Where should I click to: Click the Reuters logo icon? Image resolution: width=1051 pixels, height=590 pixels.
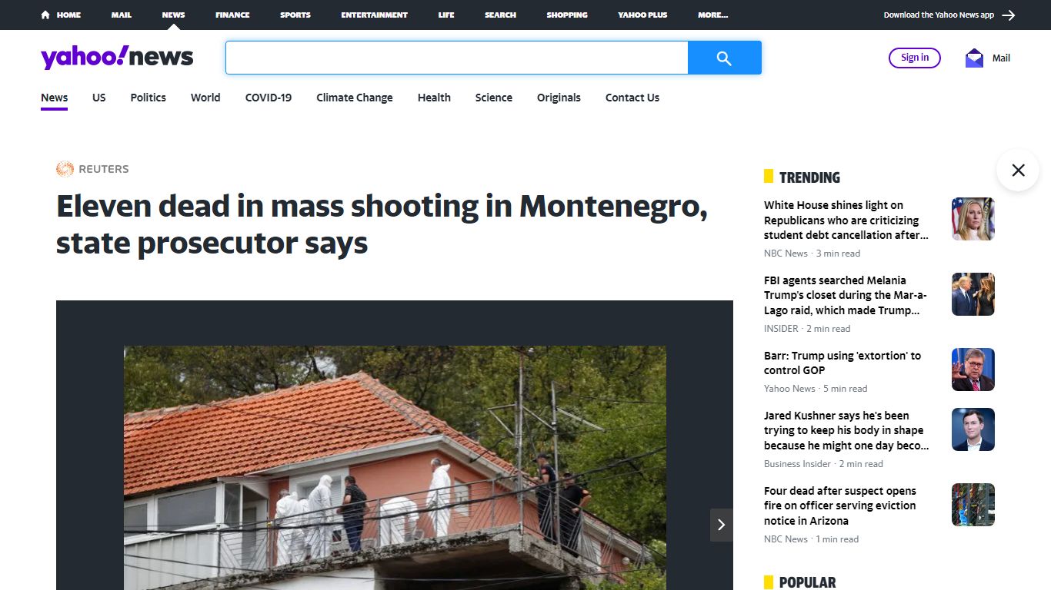[65, 169]
